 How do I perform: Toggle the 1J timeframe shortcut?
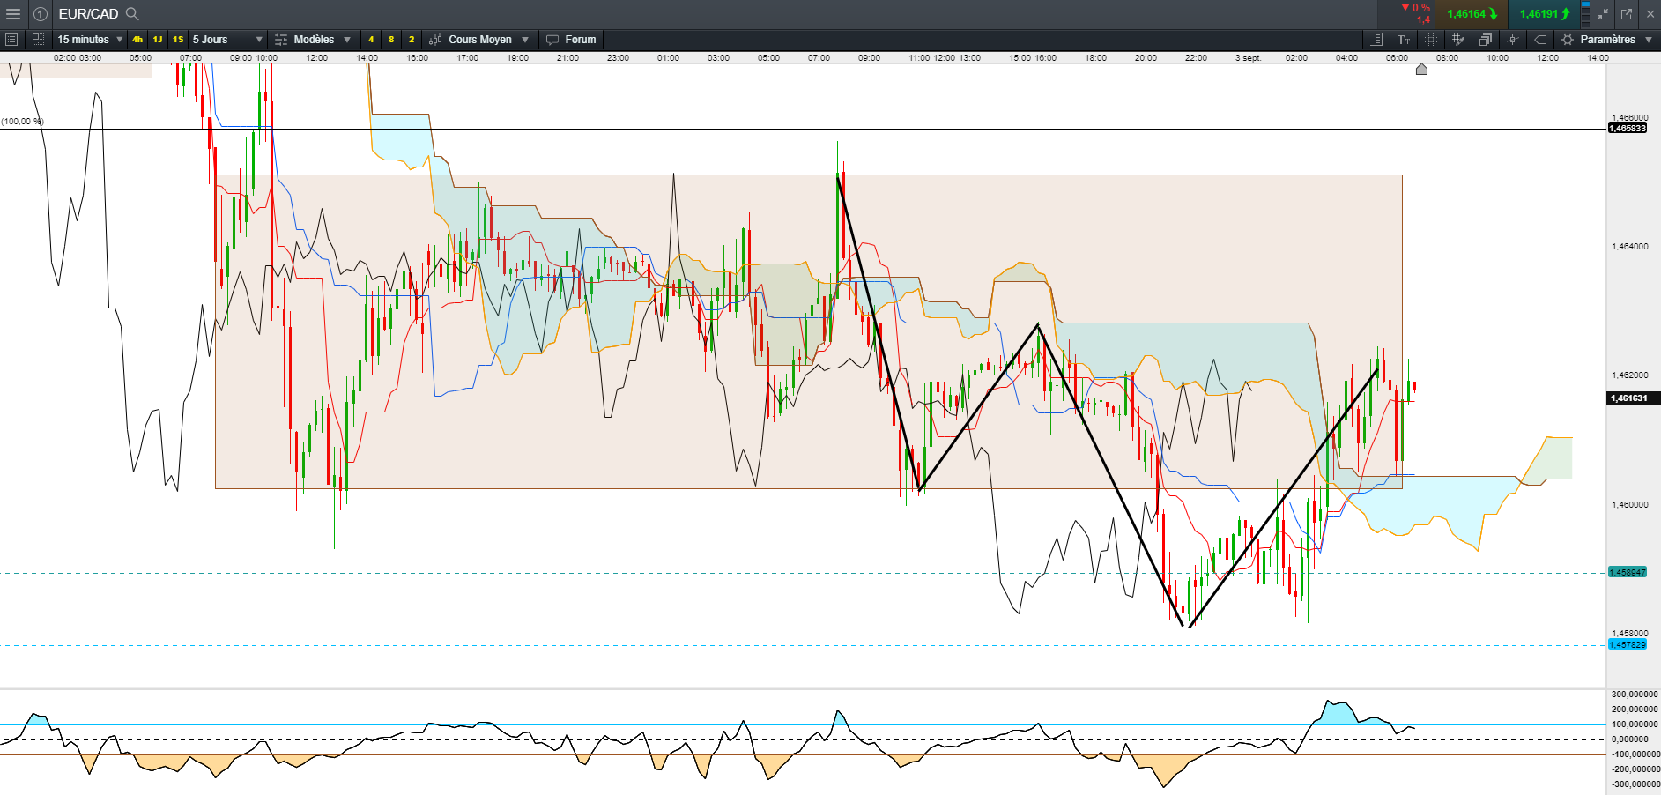point(158,40)
